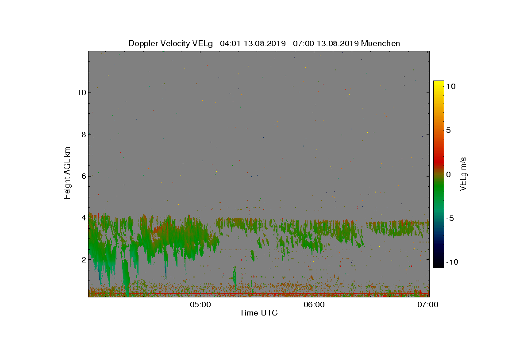Click the colorbar 10 tick label
The height and width of the screenshot is (354, 531).
point(450,87)
